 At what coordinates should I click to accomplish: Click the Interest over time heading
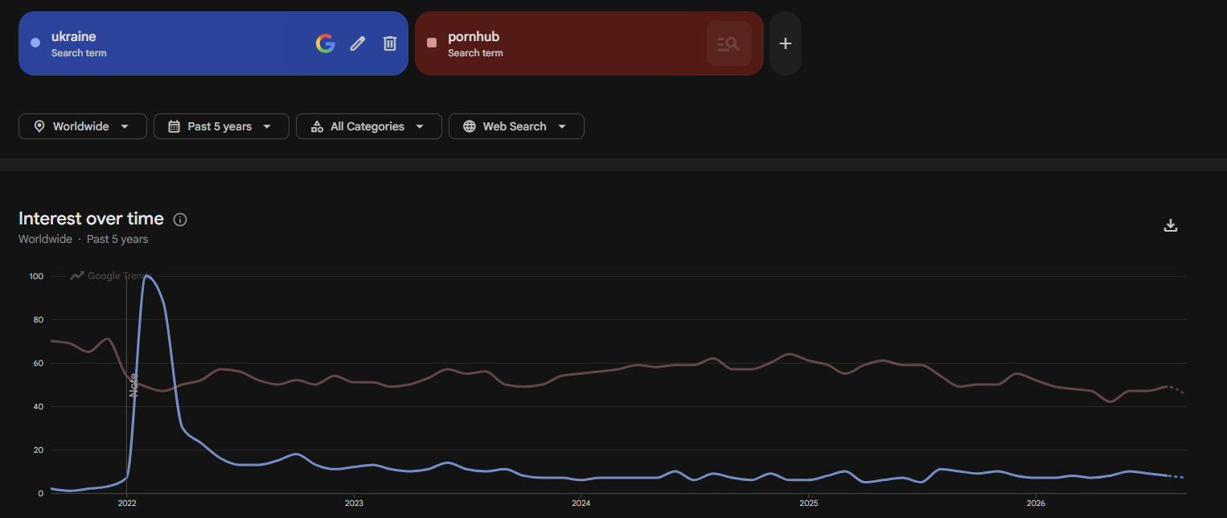91,219
